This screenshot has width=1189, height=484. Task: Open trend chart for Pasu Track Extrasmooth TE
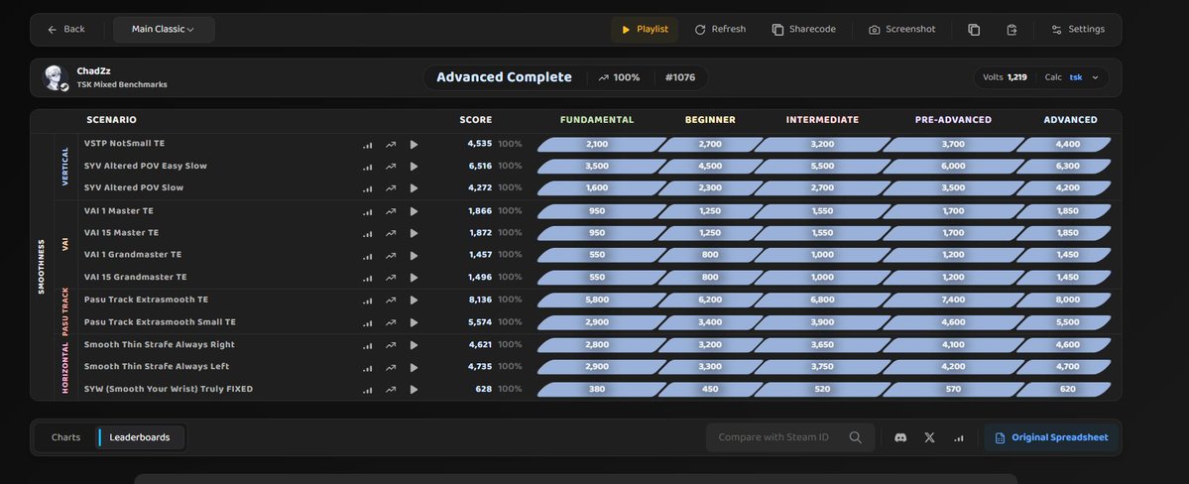tap(391, 301)
